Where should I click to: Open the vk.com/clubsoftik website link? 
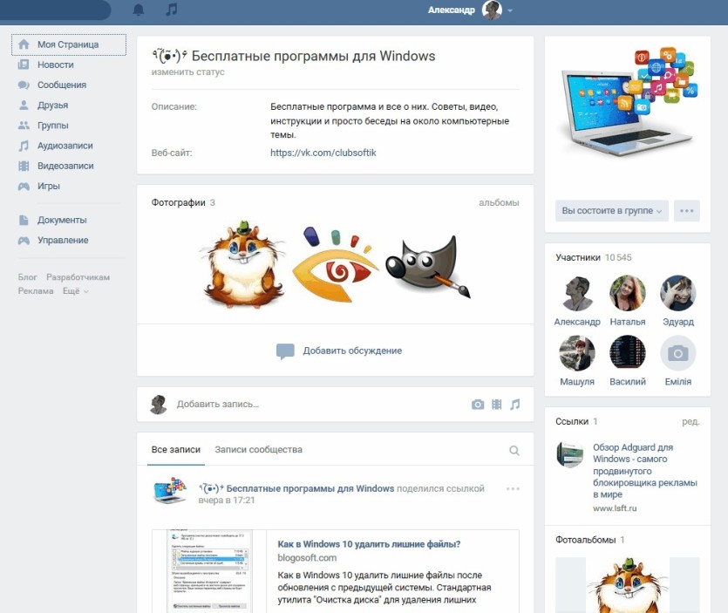point(323,153)
